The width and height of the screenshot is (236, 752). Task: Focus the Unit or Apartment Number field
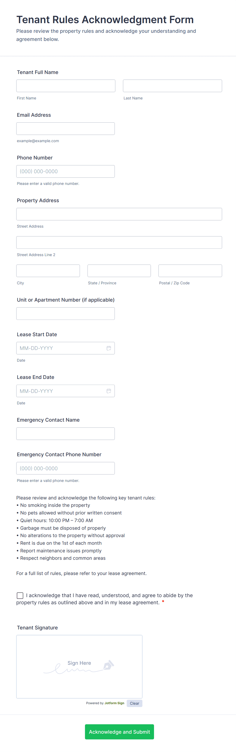point(65,314)
